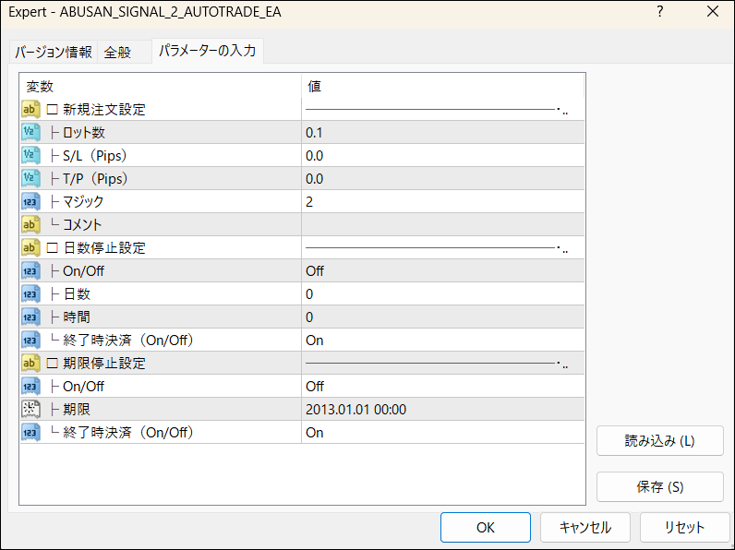Click the リセット button
The height and width of the screenshot is (550, 735).
pyautogui.click(x=684, y=528)
